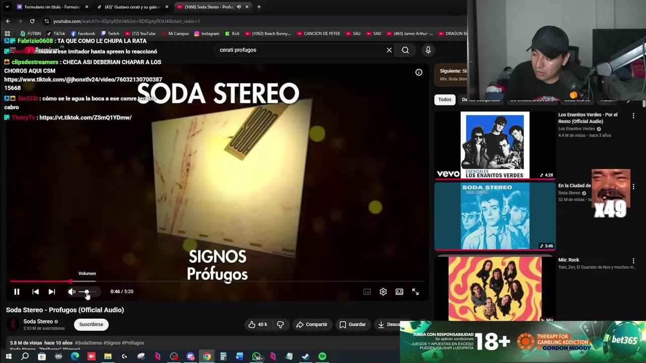This screenshot has height=363, width=646.
Task: Share video via Compartir button
Action: click(x=312, y=324)
